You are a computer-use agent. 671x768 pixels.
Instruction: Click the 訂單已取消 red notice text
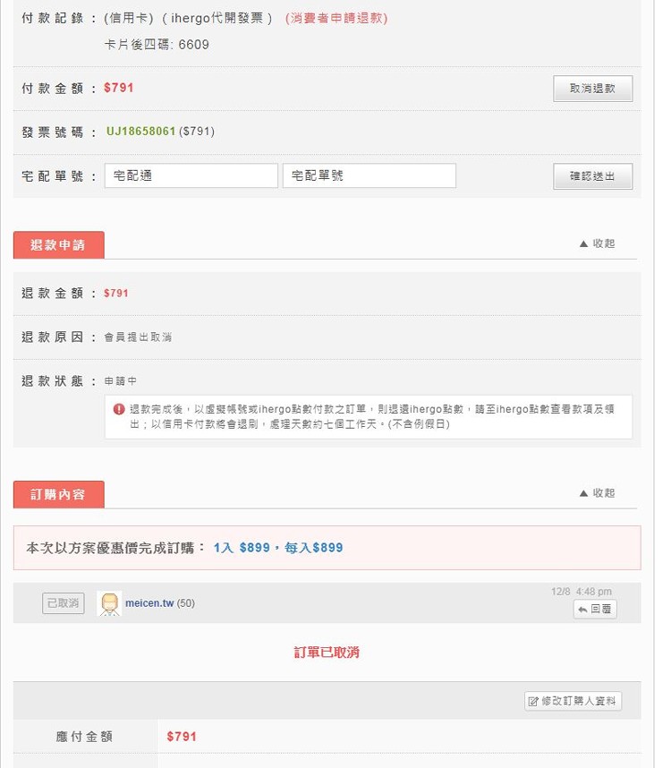tap(327, 653)
